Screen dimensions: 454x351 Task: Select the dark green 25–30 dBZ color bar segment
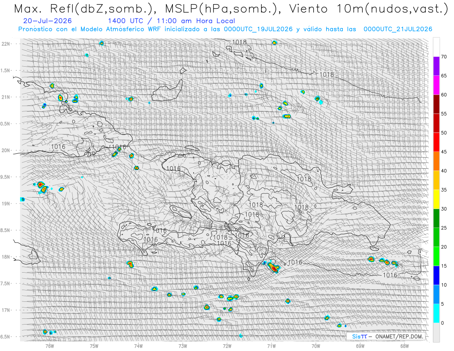pos(436,218)
